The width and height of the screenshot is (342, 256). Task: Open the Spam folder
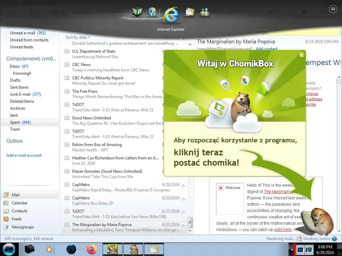pos(30,122)
